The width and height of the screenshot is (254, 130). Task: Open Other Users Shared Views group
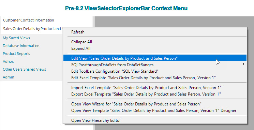point(24,69)
